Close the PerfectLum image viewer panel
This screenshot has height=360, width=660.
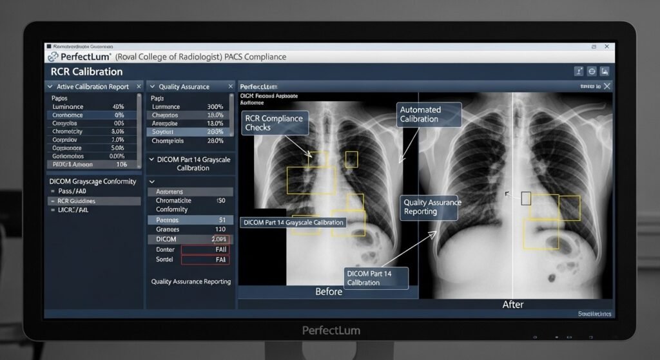pyautogui.click(x=607, y=86)
